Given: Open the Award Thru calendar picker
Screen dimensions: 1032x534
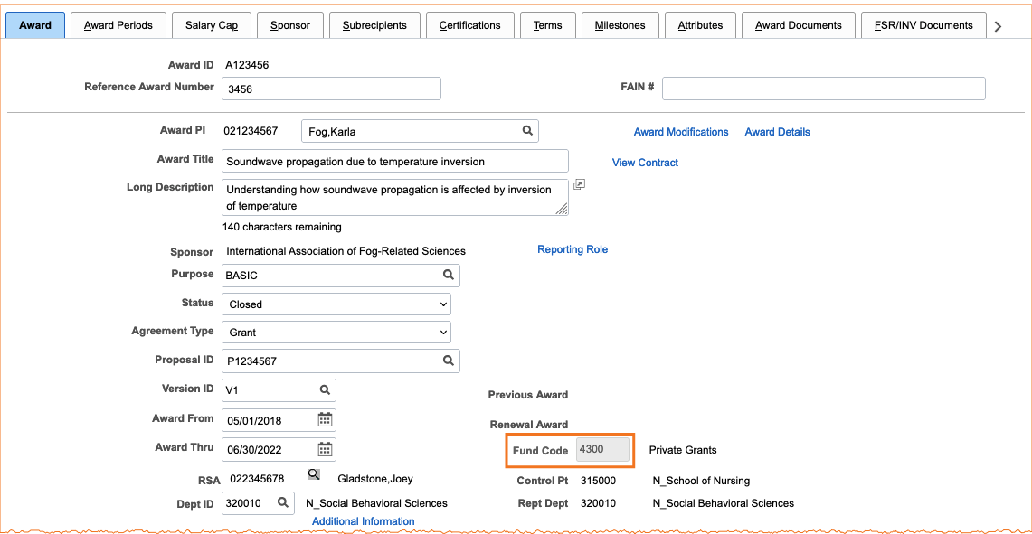Looking at the screenshot, I should [325, 449].
